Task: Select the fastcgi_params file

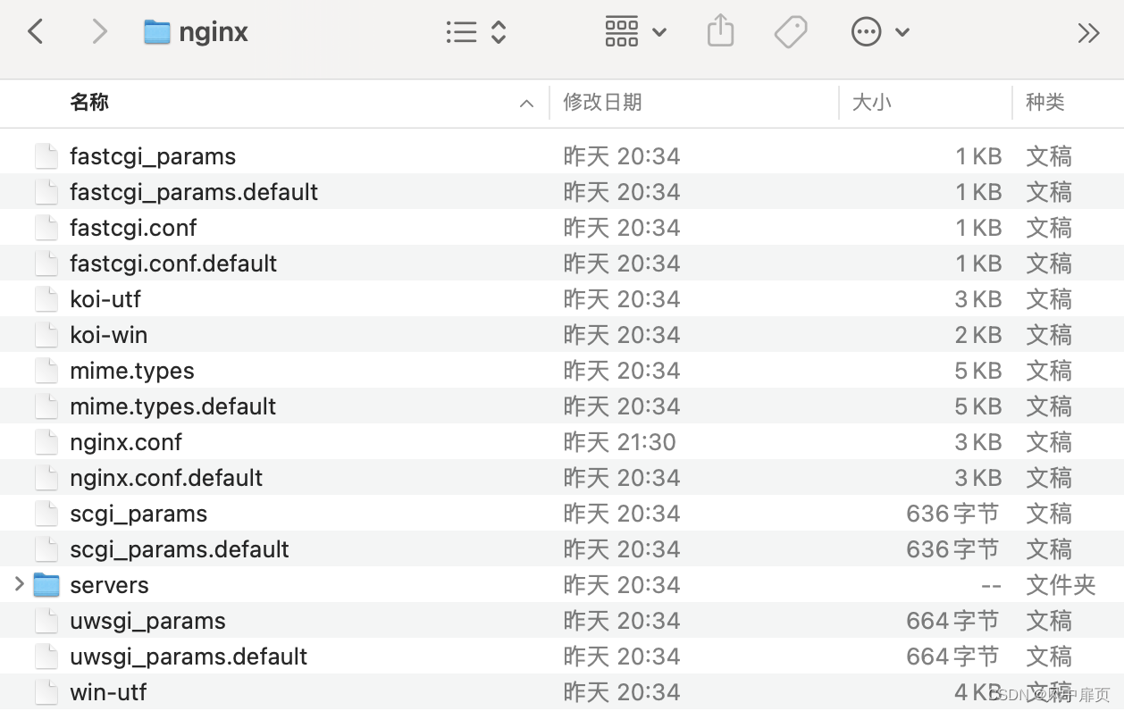Action: (x=153, y=155)
